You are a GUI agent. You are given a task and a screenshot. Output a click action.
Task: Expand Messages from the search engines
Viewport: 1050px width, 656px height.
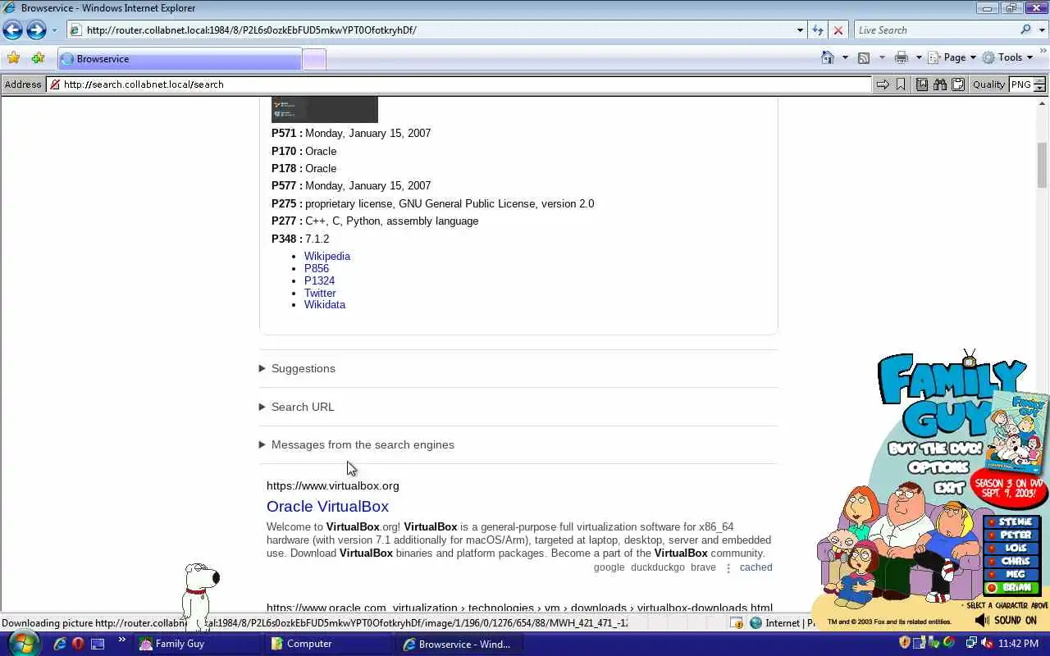coord(356,444)
